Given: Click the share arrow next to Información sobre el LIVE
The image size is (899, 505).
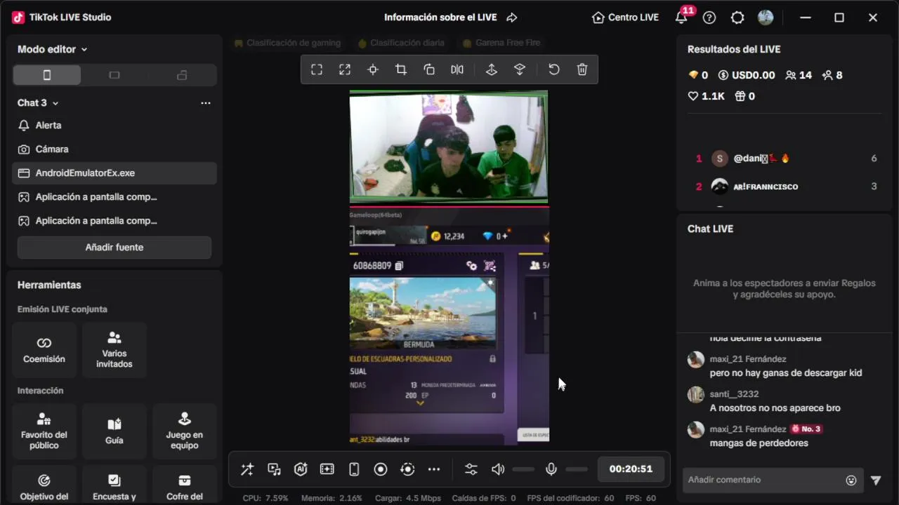Looking at the screenshot, I should [x=512, y=18].
